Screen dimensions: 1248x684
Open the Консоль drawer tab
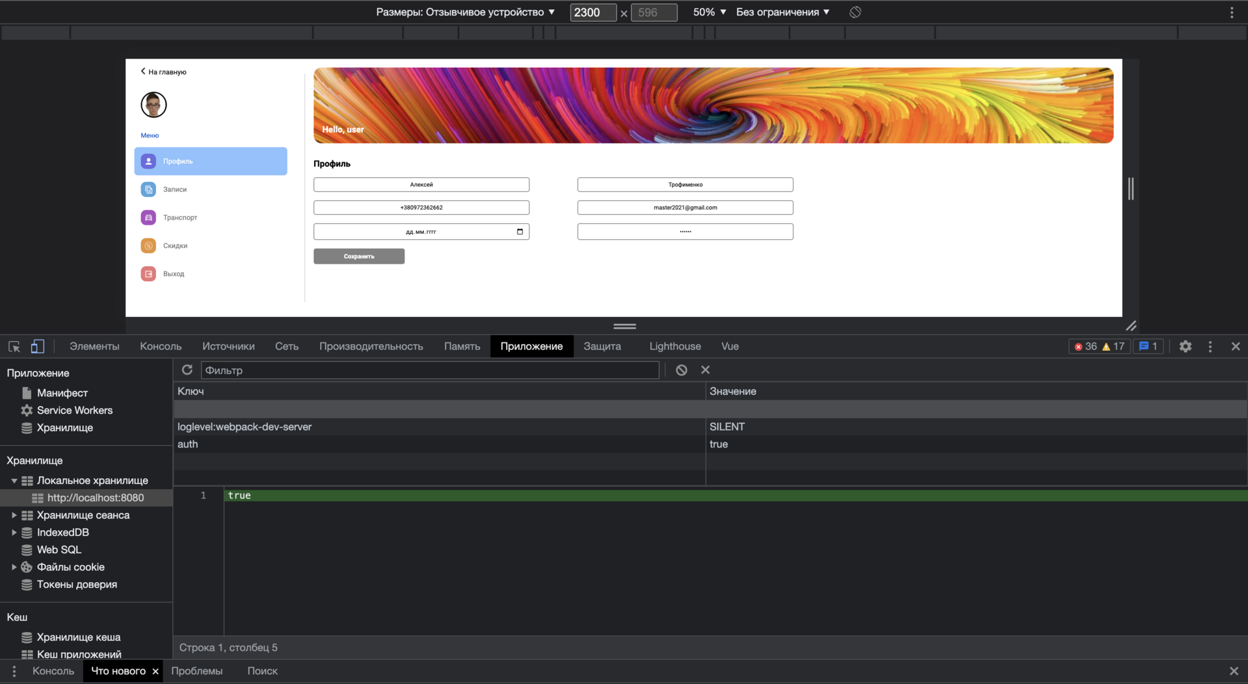(x=53, y=671)
